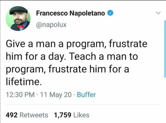
Task: Click the line starting "Give a man"
Action: [x=76, y=44]
